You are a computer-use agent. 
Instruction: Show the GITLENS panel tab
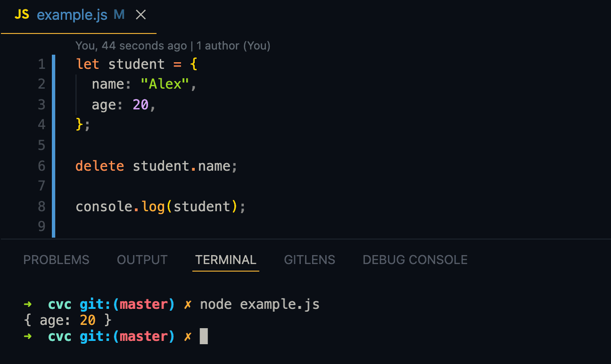click(309, 260)
